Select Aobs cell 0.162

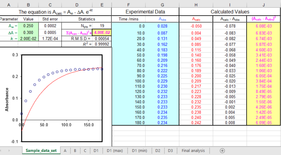(x=162, y=44)
